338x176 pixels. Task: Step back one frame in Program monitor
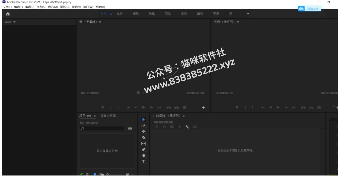(x=270, y=107)
